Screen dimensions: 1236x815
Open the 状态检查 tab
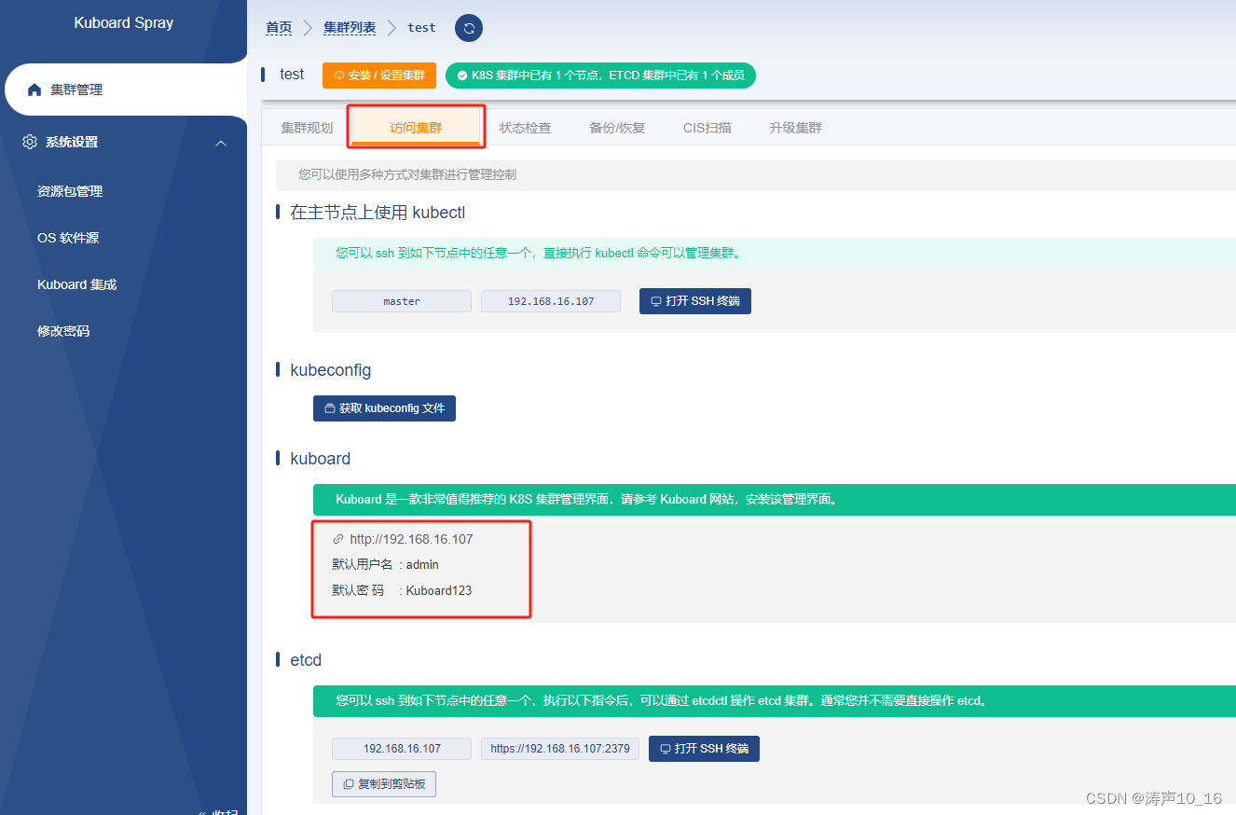tap(525, 128)
